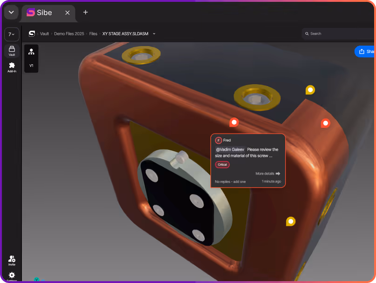Open Settings gear in sidebar
376x283 pixels.
12,276
